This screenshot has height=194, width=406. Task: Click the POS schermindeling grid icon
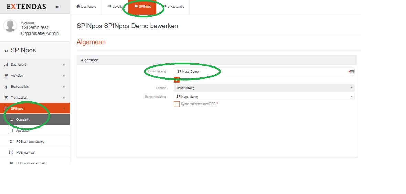click(x=11, y=142)
